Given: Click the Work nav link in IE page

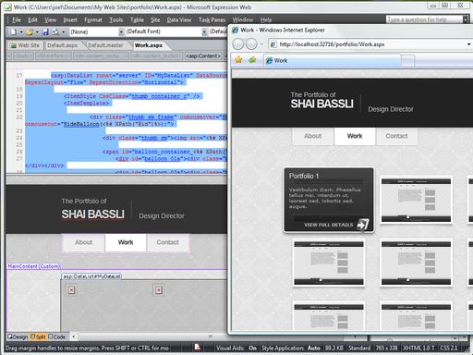Looking at the screenshot, I should pyautogui.click(x=355, y=136).
